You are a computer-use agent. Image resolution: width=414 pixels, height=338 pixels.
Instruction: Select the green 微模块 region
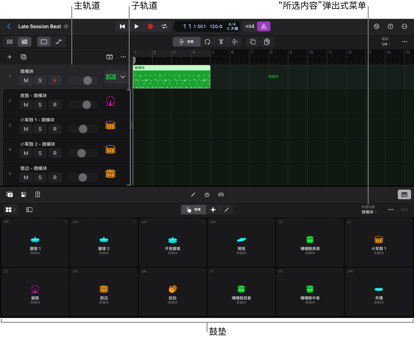point(172,77)
